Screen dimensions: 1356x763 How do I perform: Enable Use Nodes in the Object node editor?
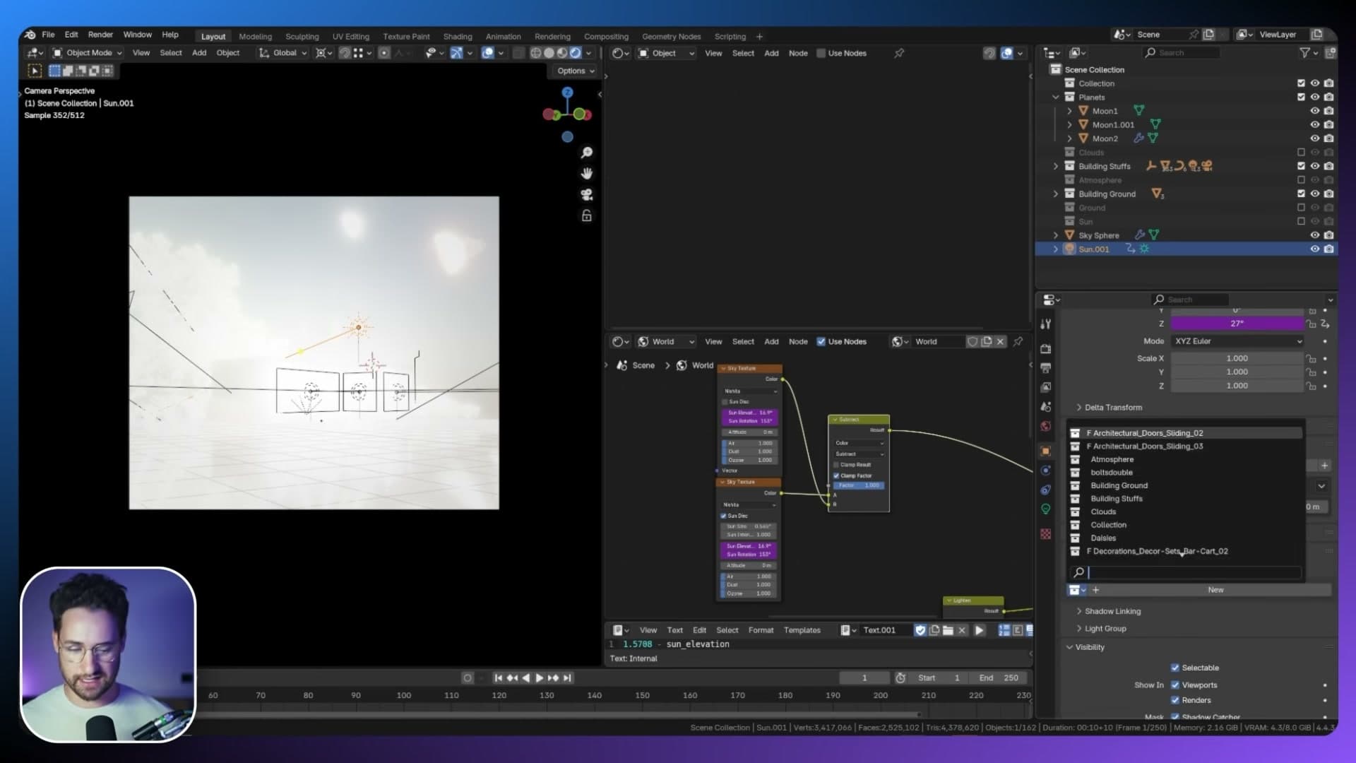pos(821,53)
